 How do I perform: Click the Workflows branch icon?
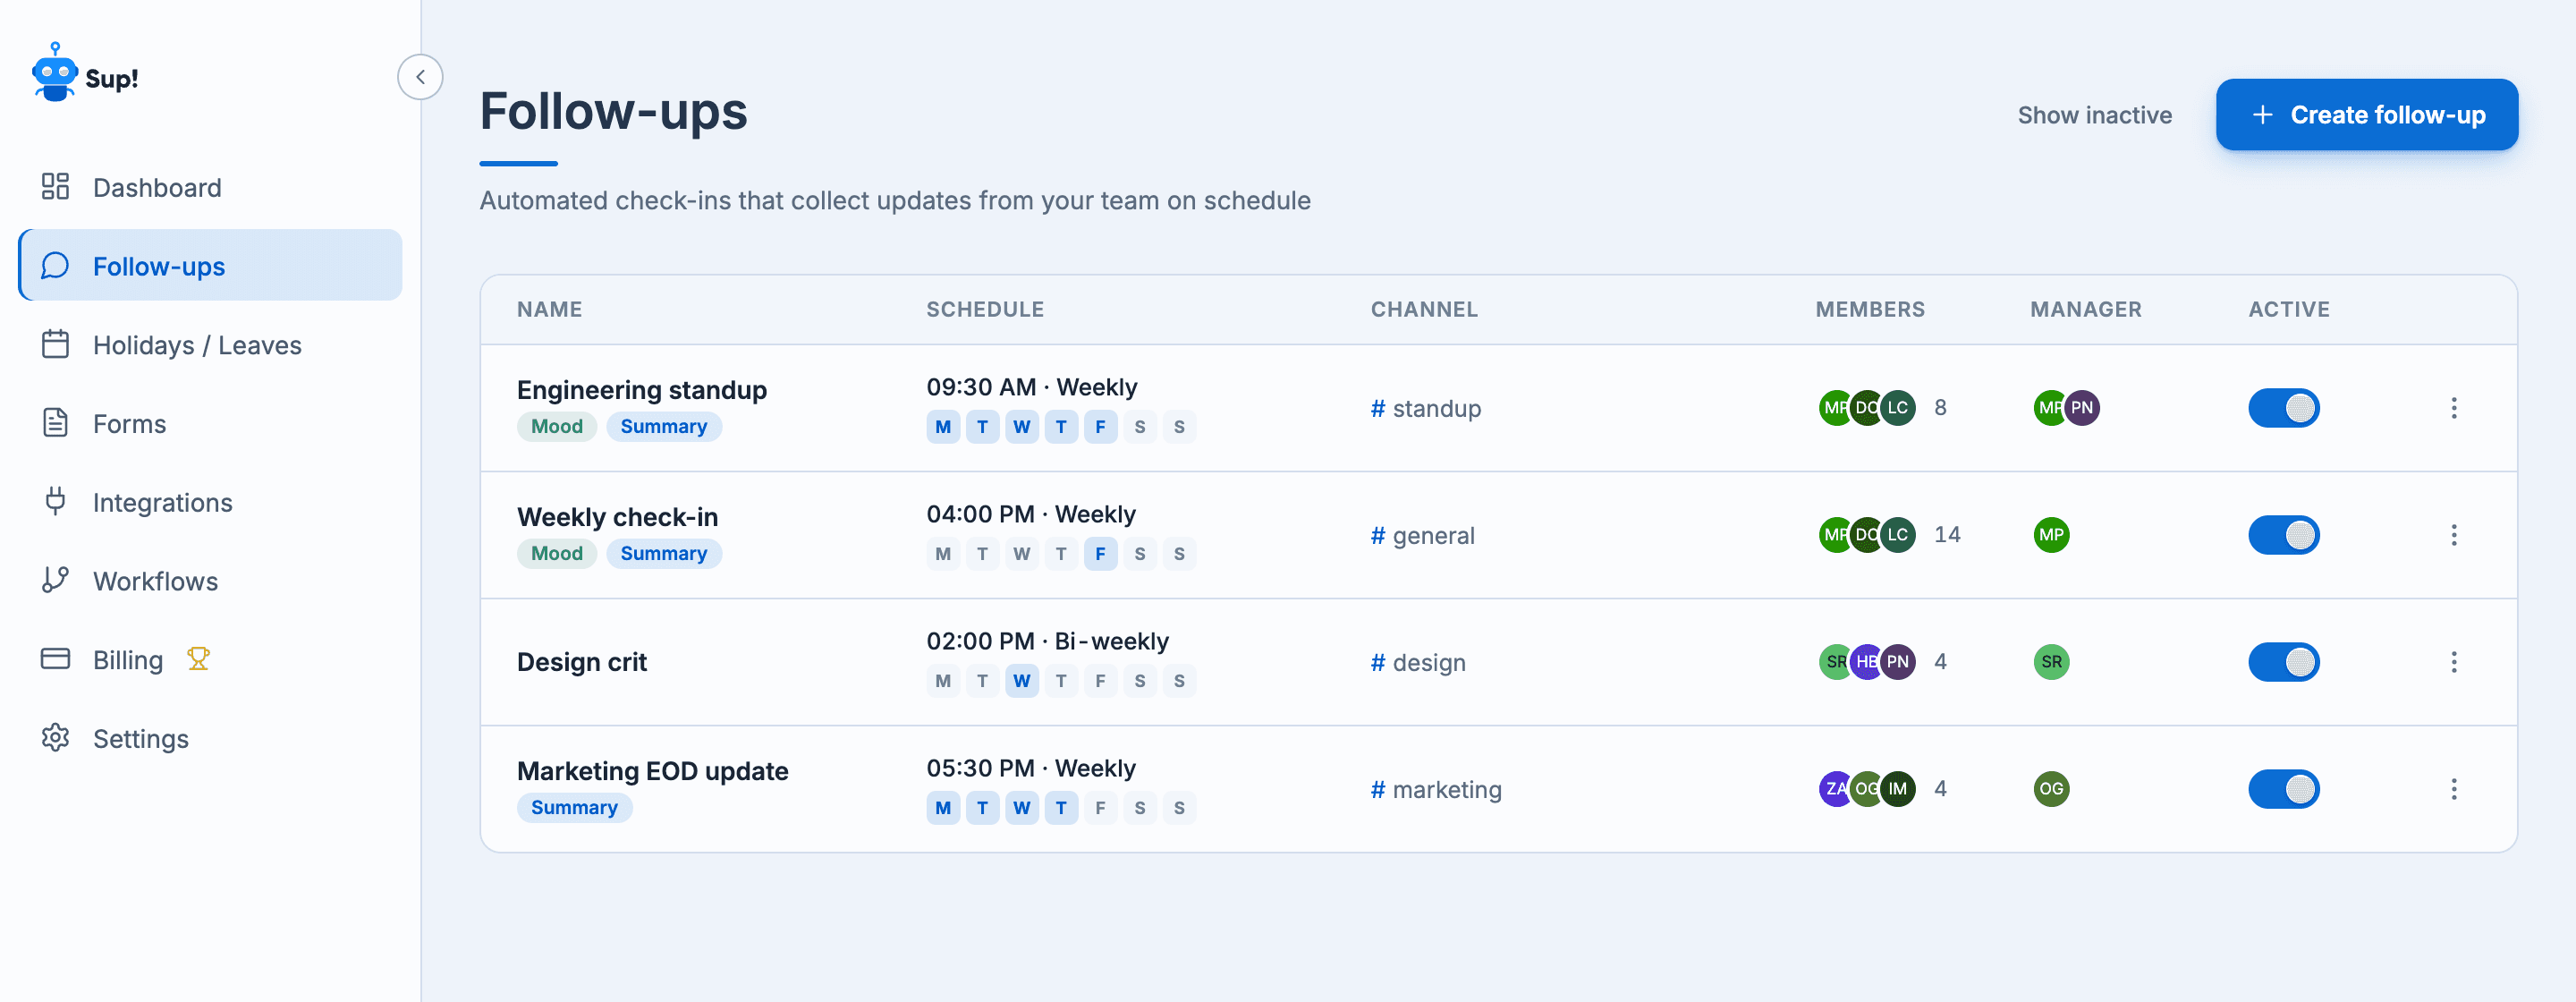(55, 580)
